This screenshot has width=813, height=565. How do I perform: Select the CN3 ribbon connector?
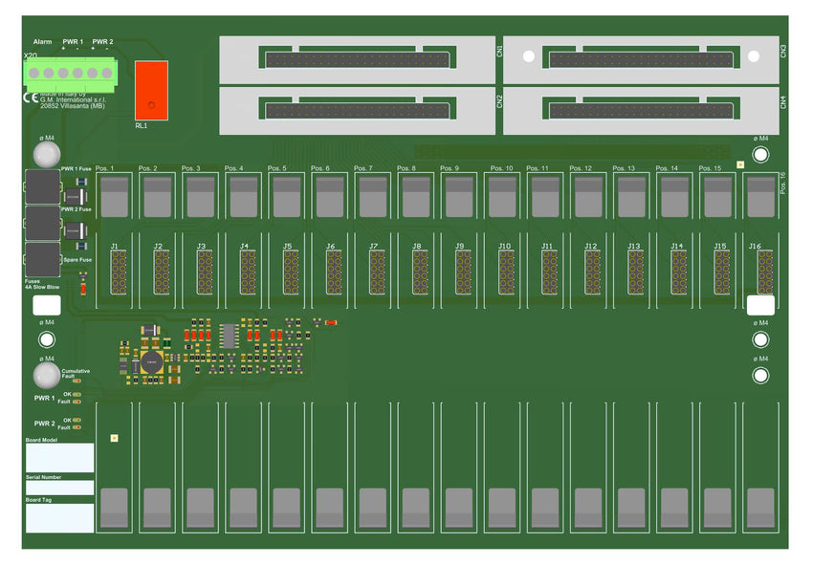(641, 59)
